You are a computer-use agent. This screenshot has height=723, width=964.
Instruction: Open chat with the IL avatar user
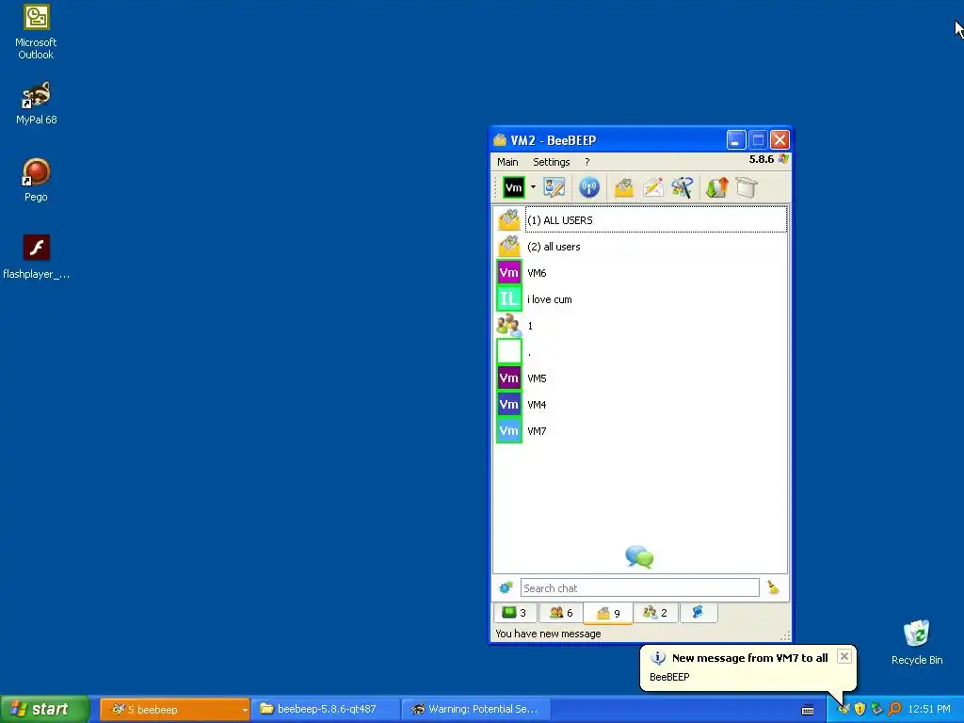(x=640, y=299)
